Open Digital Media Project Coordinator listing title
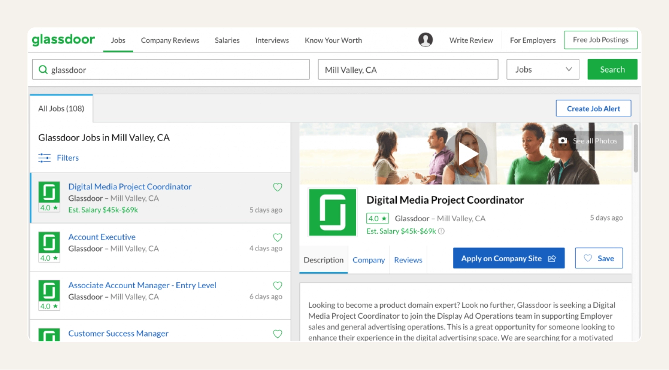669x370 pixels. click(x=130, y=187)
